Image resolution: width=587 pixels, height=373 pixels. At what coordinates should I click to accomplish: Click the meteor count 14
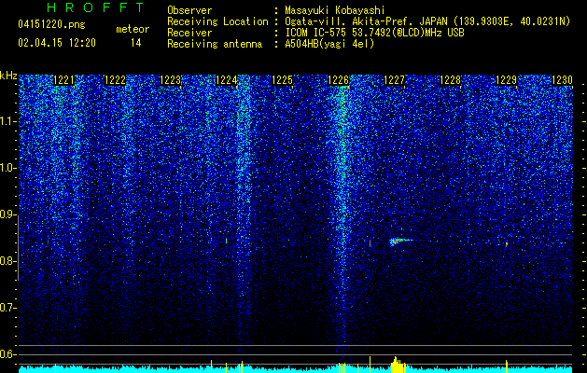point(135,43)
